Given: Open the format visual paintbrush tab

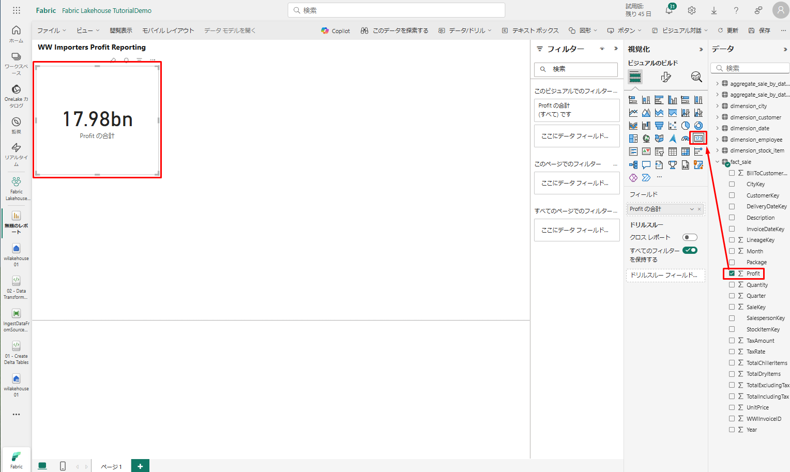Looking at the screenshot, I should pos(666,77).
